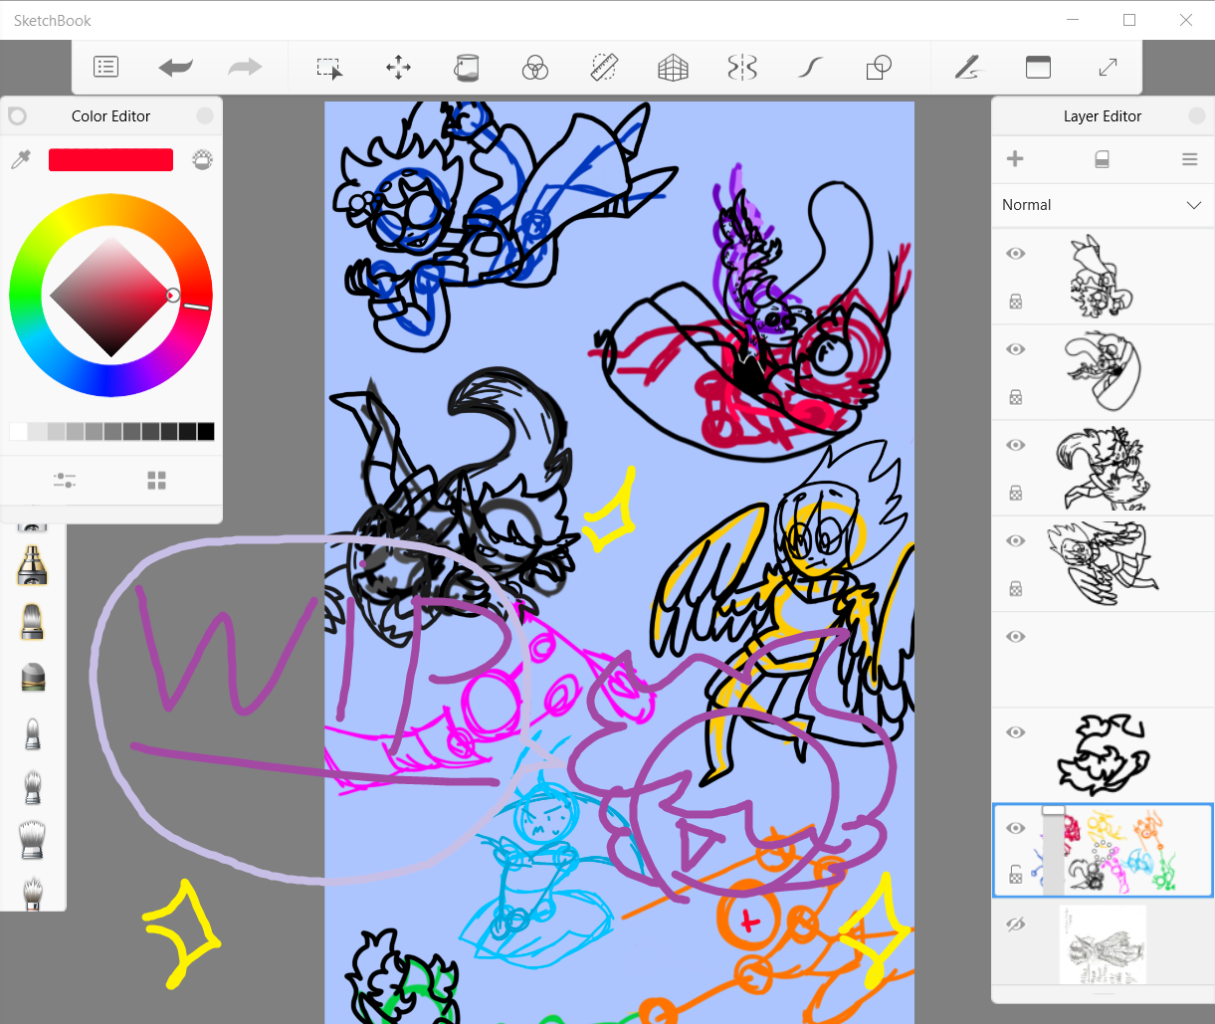
Task: Open the Draw Styles shapes tool
Action: pyautogui.click(x=879, y=67)
